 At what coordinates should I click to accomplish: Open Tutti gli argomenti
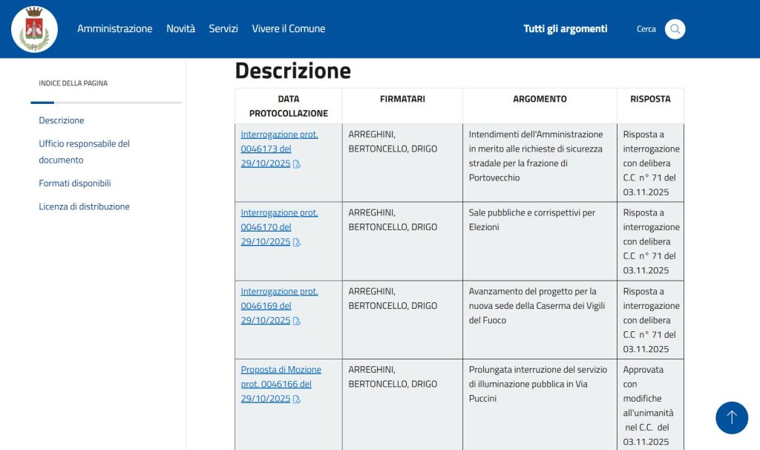point(565,29)
